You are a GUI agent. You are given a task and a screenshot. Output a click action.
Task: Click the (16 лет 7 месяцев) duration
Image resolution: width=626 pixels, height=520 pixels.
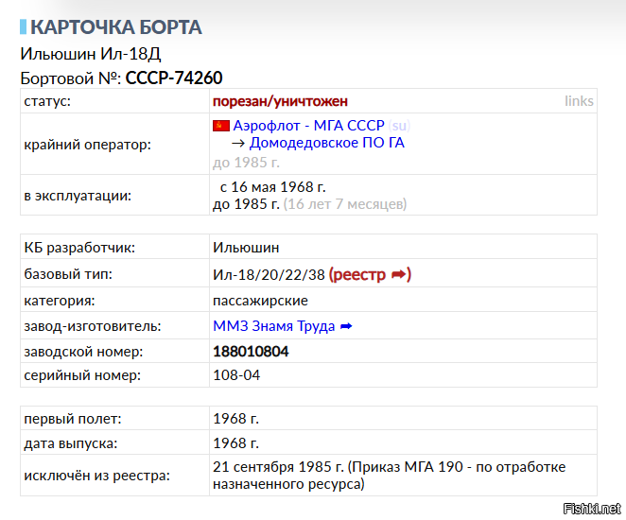(x=345, y=204)
